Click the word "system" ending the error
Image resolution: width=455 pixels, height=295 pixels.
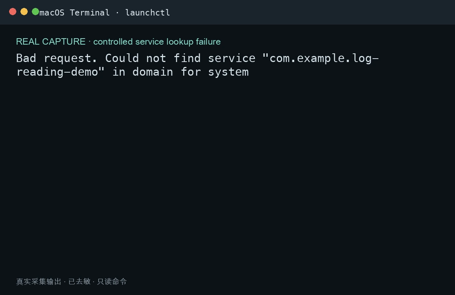[228, 72]
